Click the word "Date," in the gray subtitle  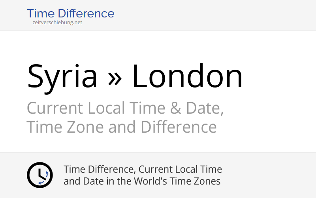[205, 108]
